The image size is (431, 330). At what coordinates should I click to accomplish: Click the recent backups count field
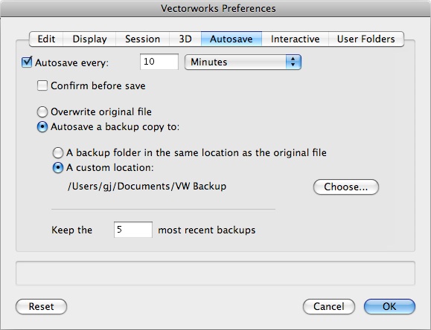coord(133,230)
